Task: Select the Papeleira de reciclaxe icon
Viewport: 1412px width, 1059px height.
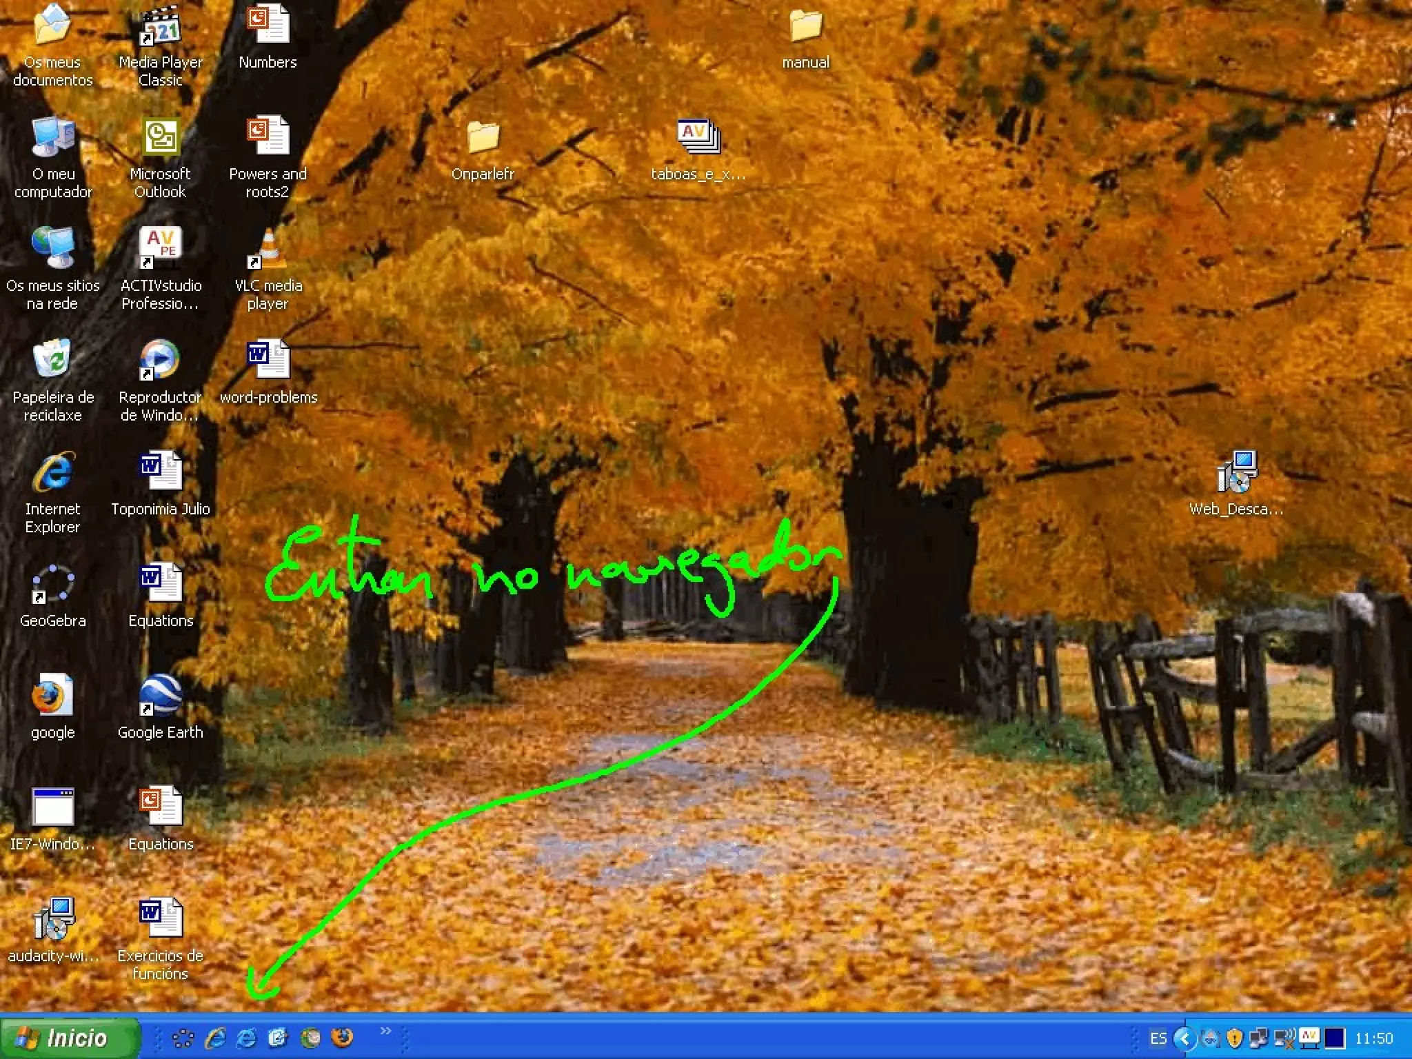Action: click(x=52, y=360)
